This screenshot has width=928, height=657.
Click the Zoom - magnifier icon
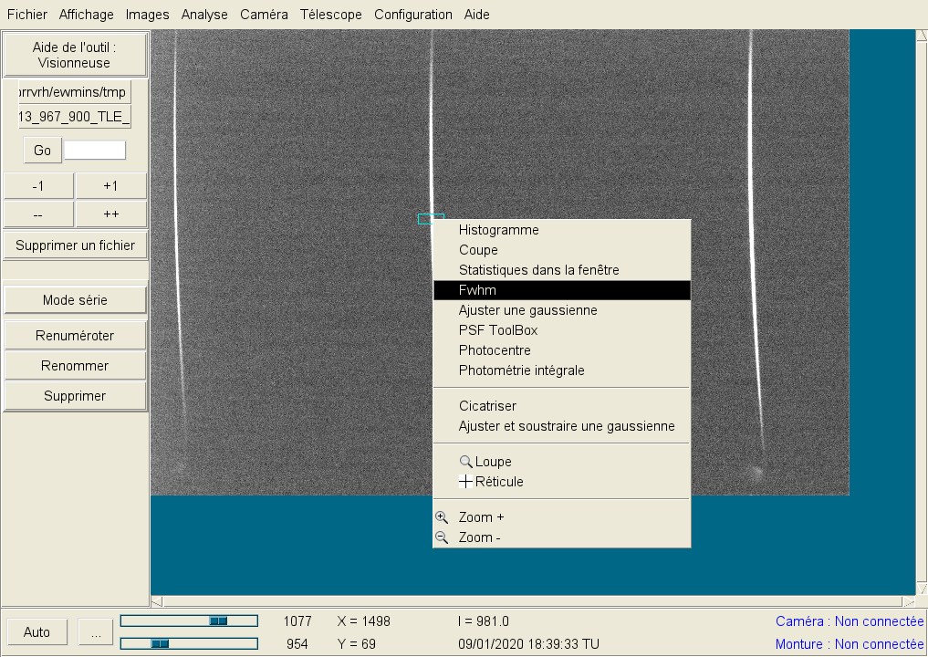pyautogui.click(x=443, y=537)
